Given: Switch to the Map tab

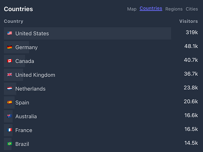Looking at the screenshot, I should pos(132,9).
